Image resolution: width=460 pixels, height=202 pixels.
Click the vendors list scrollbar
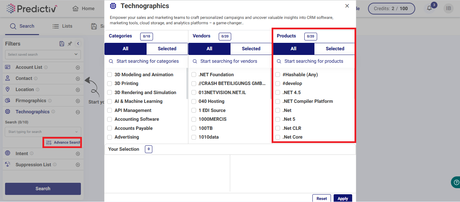271,83
